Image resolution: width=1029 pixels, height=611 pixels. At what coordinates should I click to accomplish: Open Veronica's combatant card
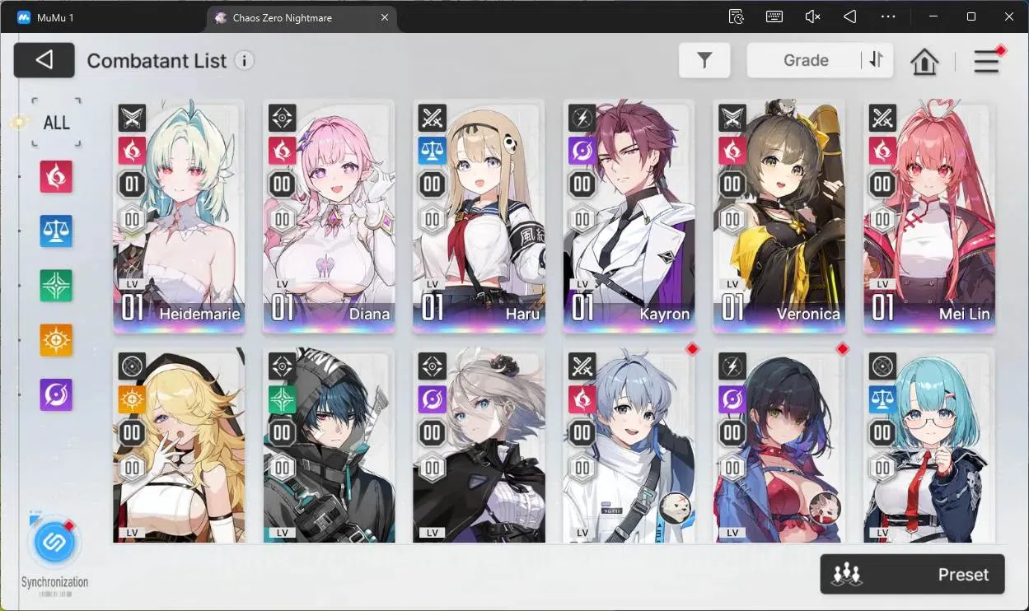point(779,217)
